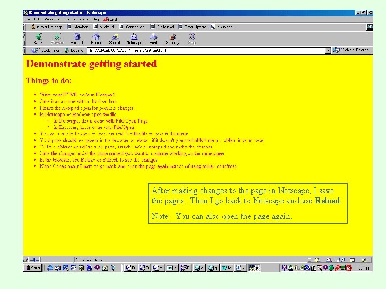This screenshot has width=386, height=289.
Task: Print the page with the Print button
Action: pyautogui.click(x=154, y=39)
